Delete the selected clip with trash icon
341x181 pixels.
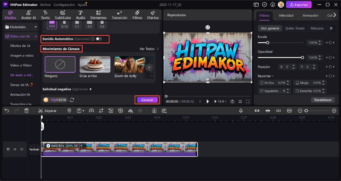click(26, 111)
